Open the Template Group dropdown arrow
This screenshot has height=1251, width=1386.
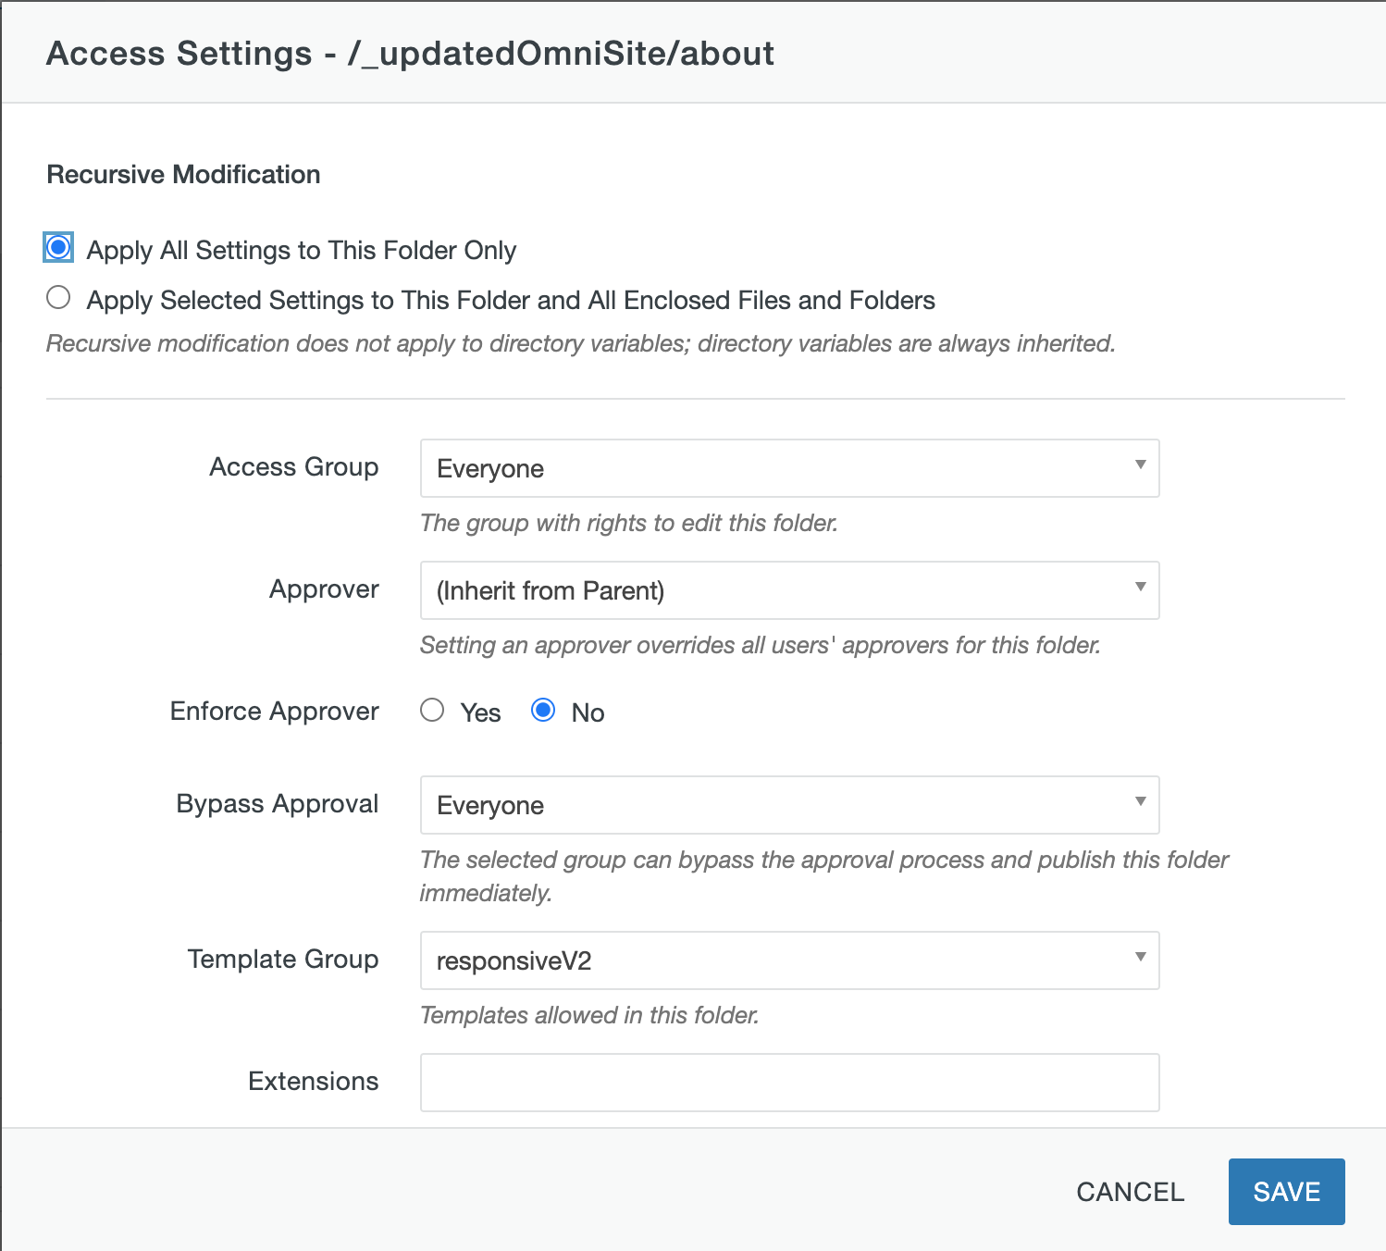click(x=1140, y=960)
